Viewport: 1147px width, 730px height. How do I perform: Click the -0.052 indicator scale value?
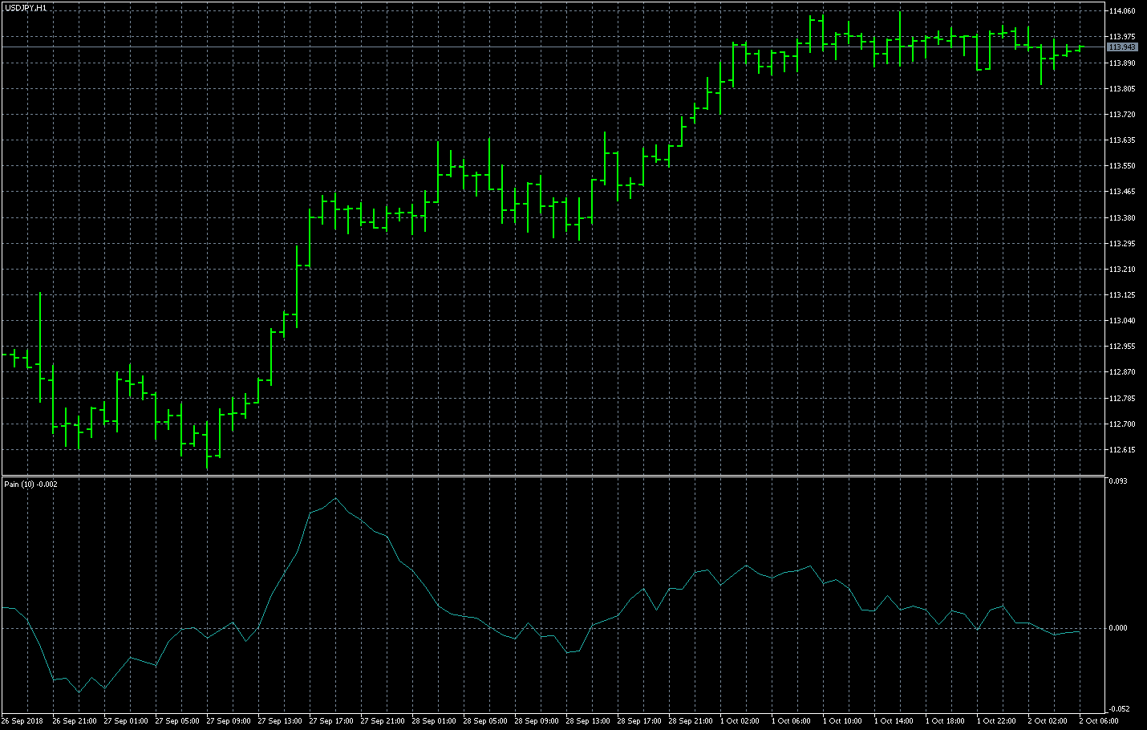(x=1118, y=709)
